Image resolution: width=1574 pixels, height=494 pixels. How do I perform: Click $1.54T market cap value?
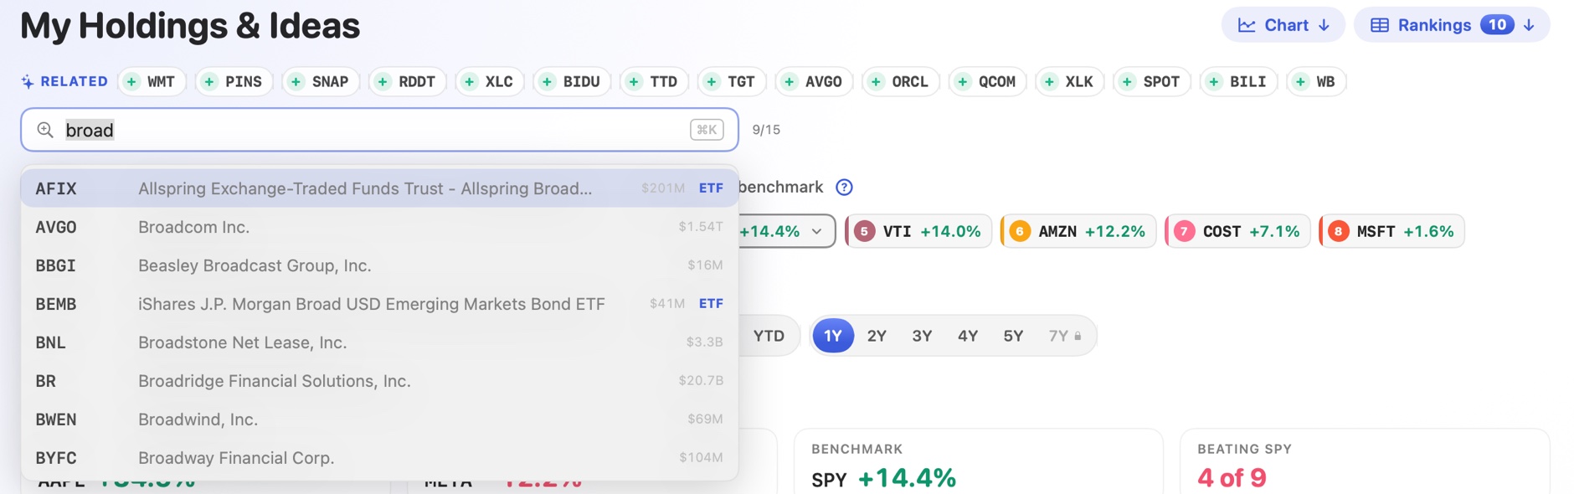click(x=701, y=227)
